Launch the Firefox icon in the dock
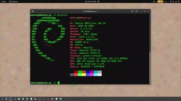The width and height of the screenshot is (181, 101). [x=52, y=99]
